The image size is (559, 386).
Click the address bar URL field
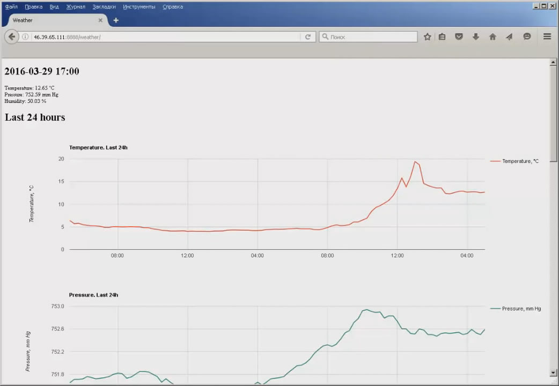coord(161,37)
